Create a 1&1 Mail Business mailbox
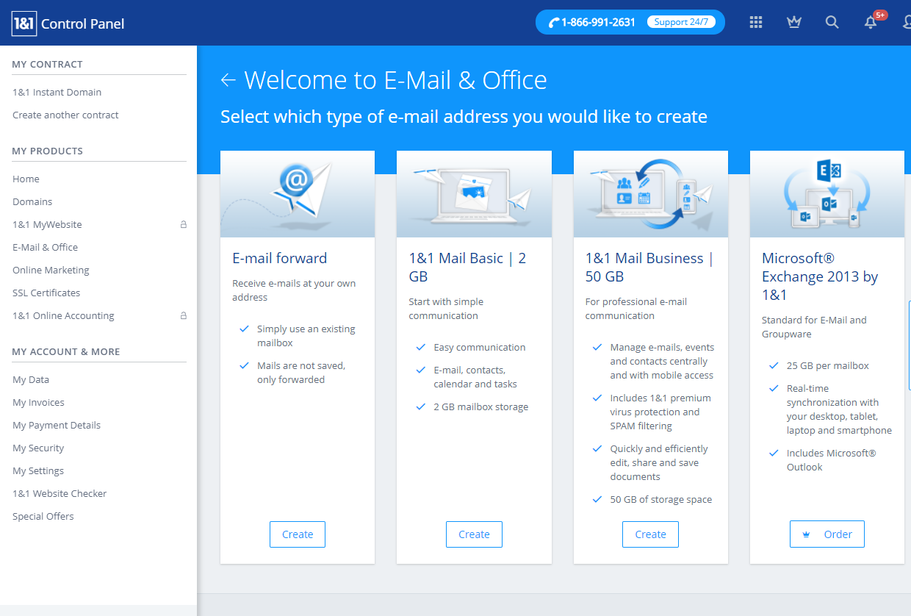 tap(650, 534)
